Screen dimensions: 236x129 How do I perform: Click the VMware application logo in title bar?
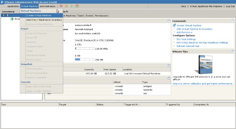[x=2, y=2]
